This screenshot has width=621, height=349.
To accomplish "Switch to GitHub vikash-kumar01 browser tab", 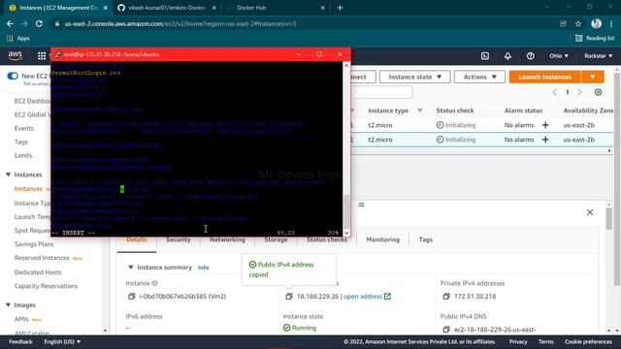I will [166, 8].
